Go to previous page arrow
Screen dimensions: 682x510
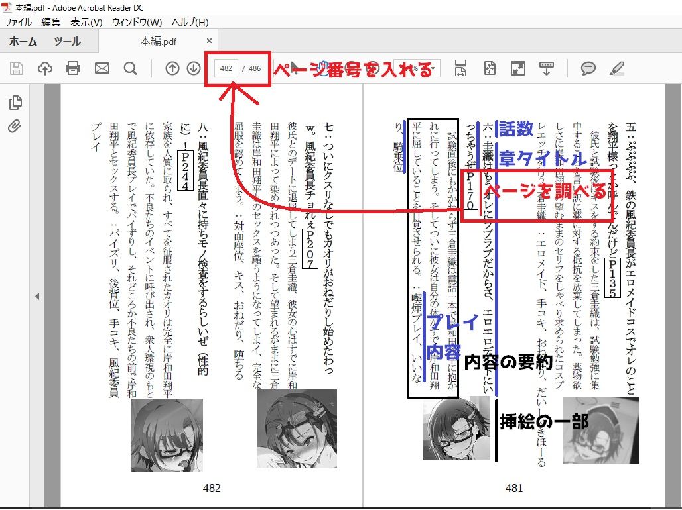[x=172, y=68]
